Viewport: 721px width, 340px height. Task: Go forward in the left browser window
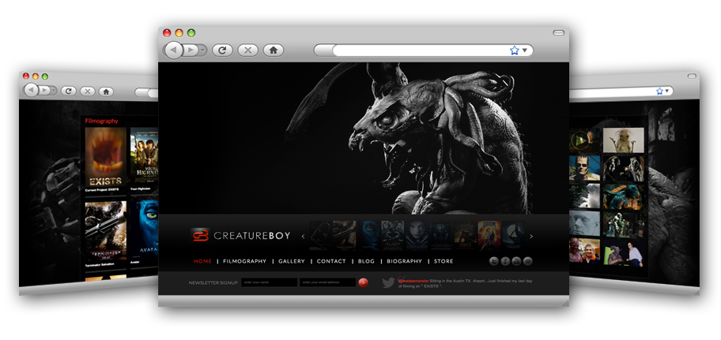click(44, 91)
